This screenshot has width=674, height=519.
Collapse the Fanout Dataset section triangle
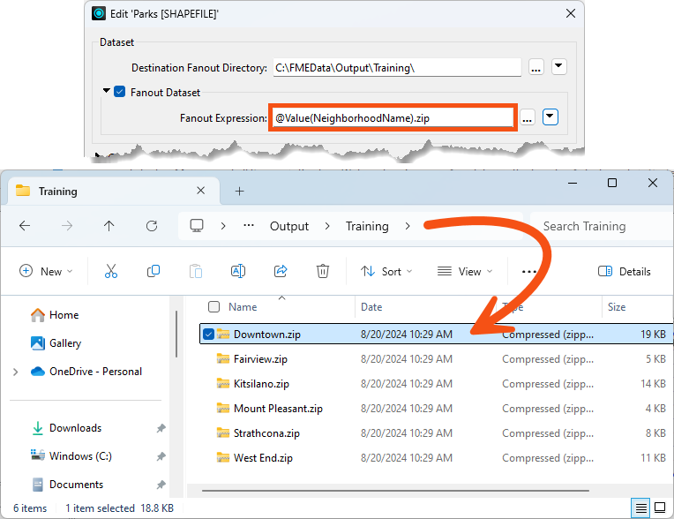pos(106,91)
